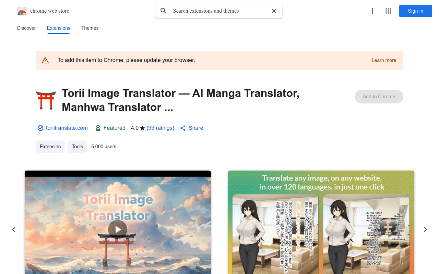Viewport: 439px width, 274px height.
Task: Open the manga translation screenshot thumbnail
Action: [321, 222]
